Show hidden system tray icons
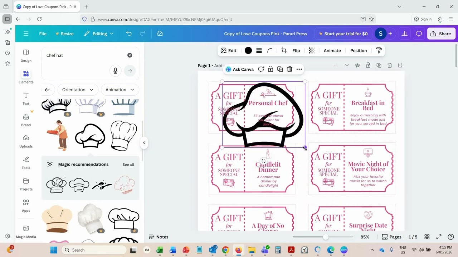Viewport: 458px width, 257px height. (x=372, y=250)
